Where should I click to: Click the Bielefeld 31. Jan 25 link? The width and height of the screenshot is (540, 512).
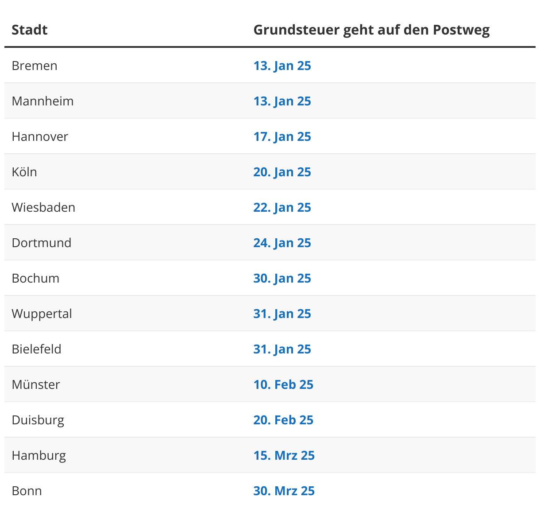click(x=282, y=349)
